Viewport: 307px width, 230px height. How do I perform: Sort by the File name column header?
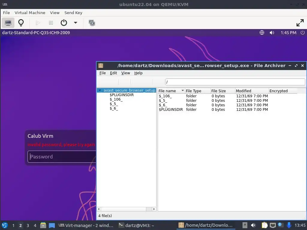click(x=171, y=91)
